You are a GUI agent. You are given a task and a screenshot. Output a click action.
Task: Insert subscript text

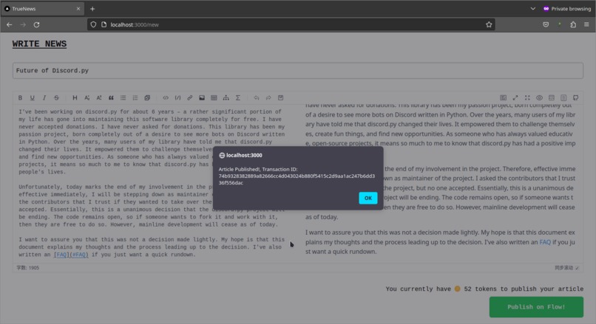click(87, 98)
